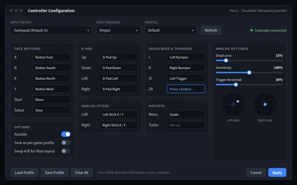The width and height of the screenshot is (297, 185).
Task: Select the Select mapping field showing View
Action: [x=52, y=110]
